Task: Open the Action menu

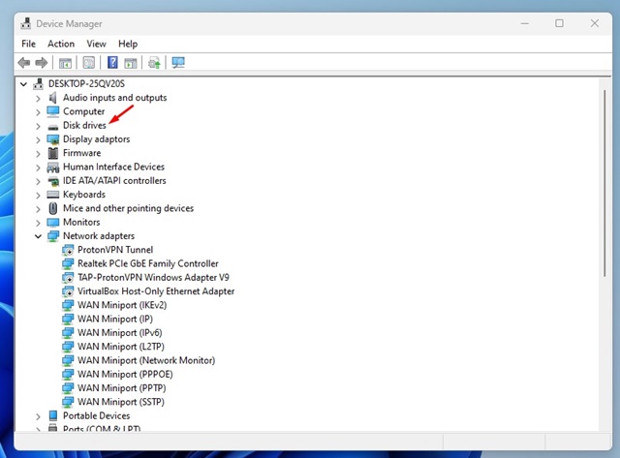Action: tap(61, 44)
